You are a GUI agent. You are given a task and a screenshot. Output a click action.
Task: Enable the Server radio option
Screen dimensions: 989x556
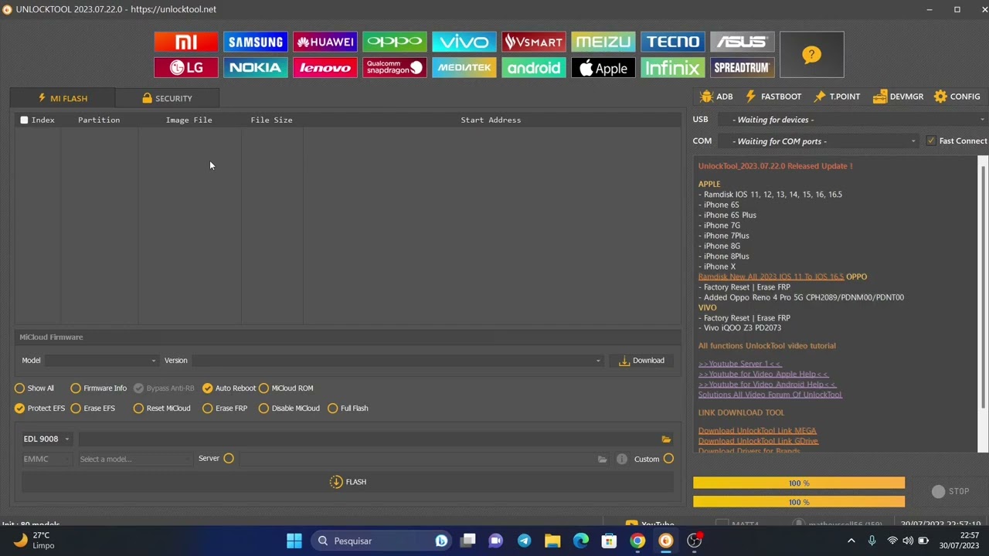[229, 459]
